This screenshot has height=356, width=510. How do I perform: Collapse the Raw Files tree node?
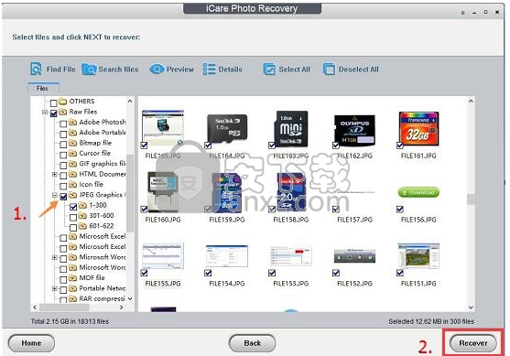tap(45, 113)
